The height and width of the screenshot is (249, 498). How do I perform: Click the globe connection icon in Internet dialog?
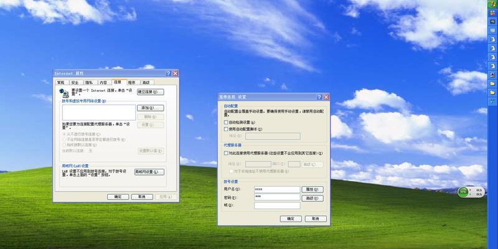click(64, 93)
